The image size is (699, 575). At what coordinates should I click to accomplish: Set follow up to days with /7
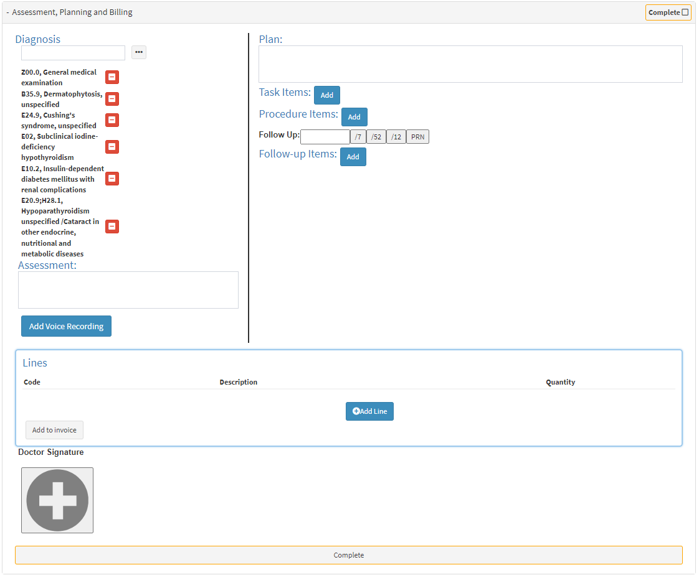[358, 137]
